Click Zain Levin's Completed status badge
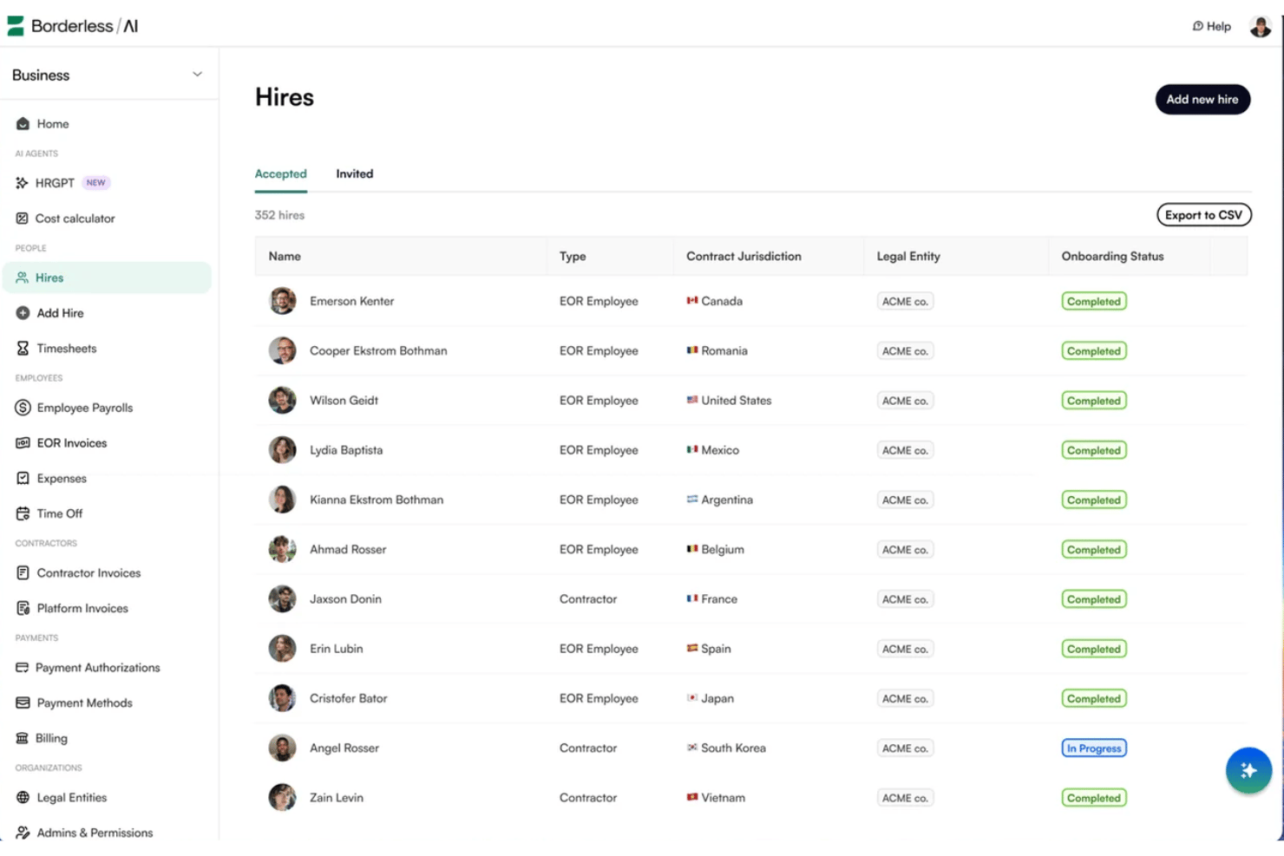 [x=1093, y=798]
